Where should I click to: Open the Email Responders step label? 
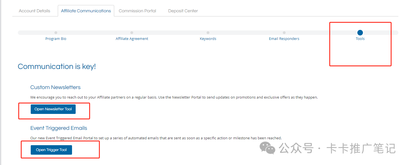pyautogui.click(x=284, y=39)
